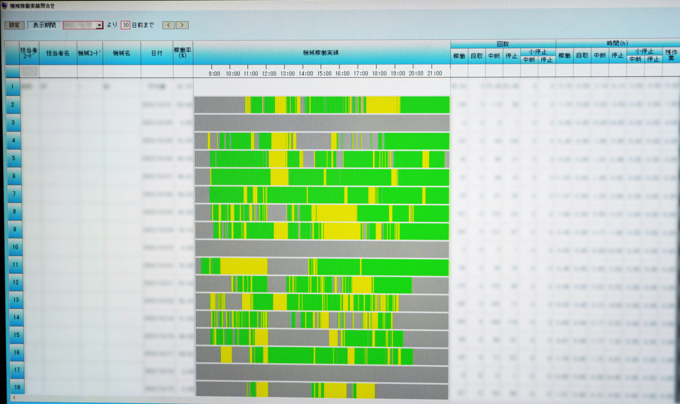
Task: Open the display period date dropdown
Action: [x=99, y=25]
